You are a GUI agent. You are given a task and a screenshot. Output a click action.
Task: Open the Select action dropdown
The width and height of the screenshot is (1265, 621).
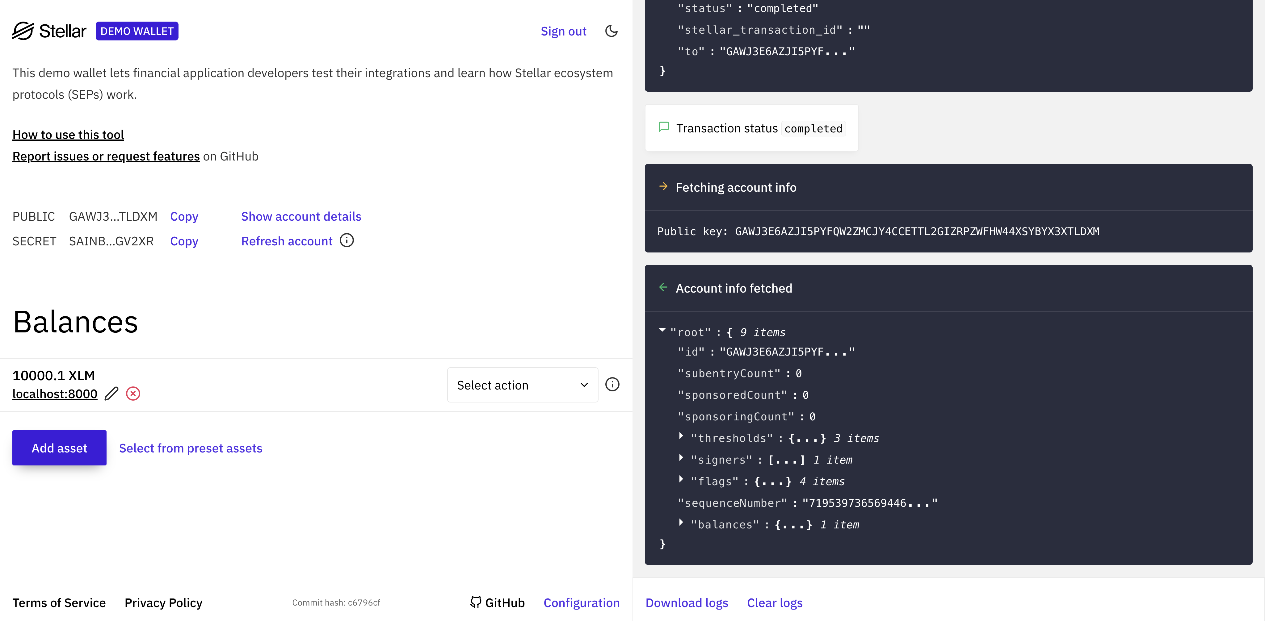click(x=522, y=385)
